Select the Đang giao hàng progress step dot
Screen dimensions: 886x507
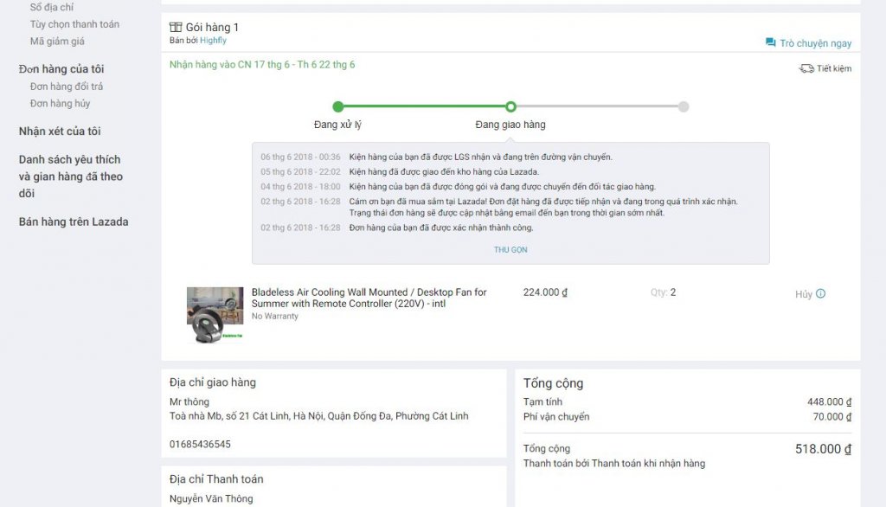[x=510, y=106]
